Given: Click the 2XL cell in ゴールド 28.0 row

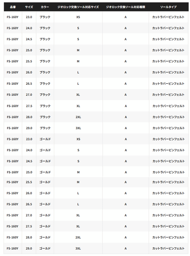Looking at the screenshot, I should 78,238.
